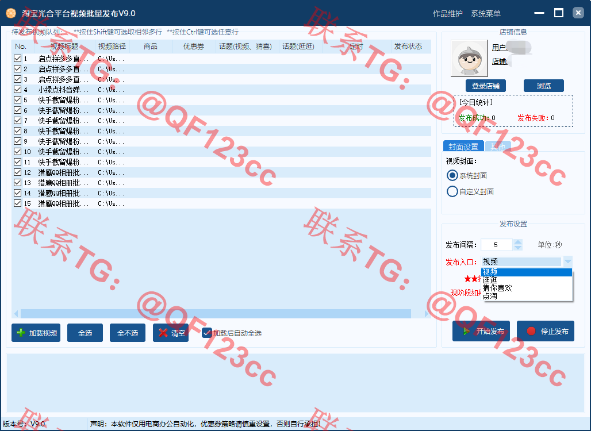Choose 猜你喜欢 in the dropdown list
Viewport: 591px width, 431px height.
tap(527, 288)
